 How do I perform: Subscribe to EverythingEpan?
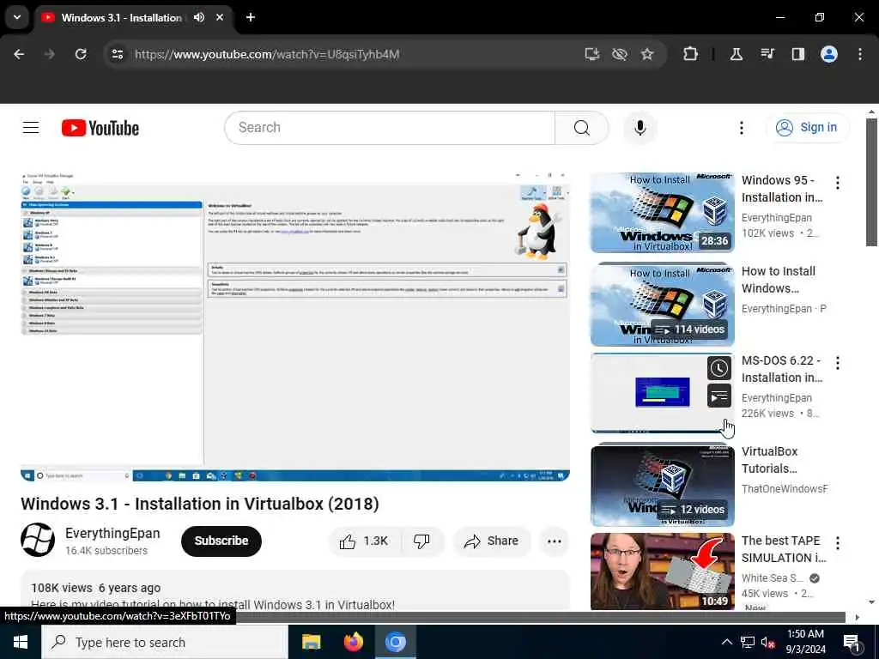pos(221,541)
